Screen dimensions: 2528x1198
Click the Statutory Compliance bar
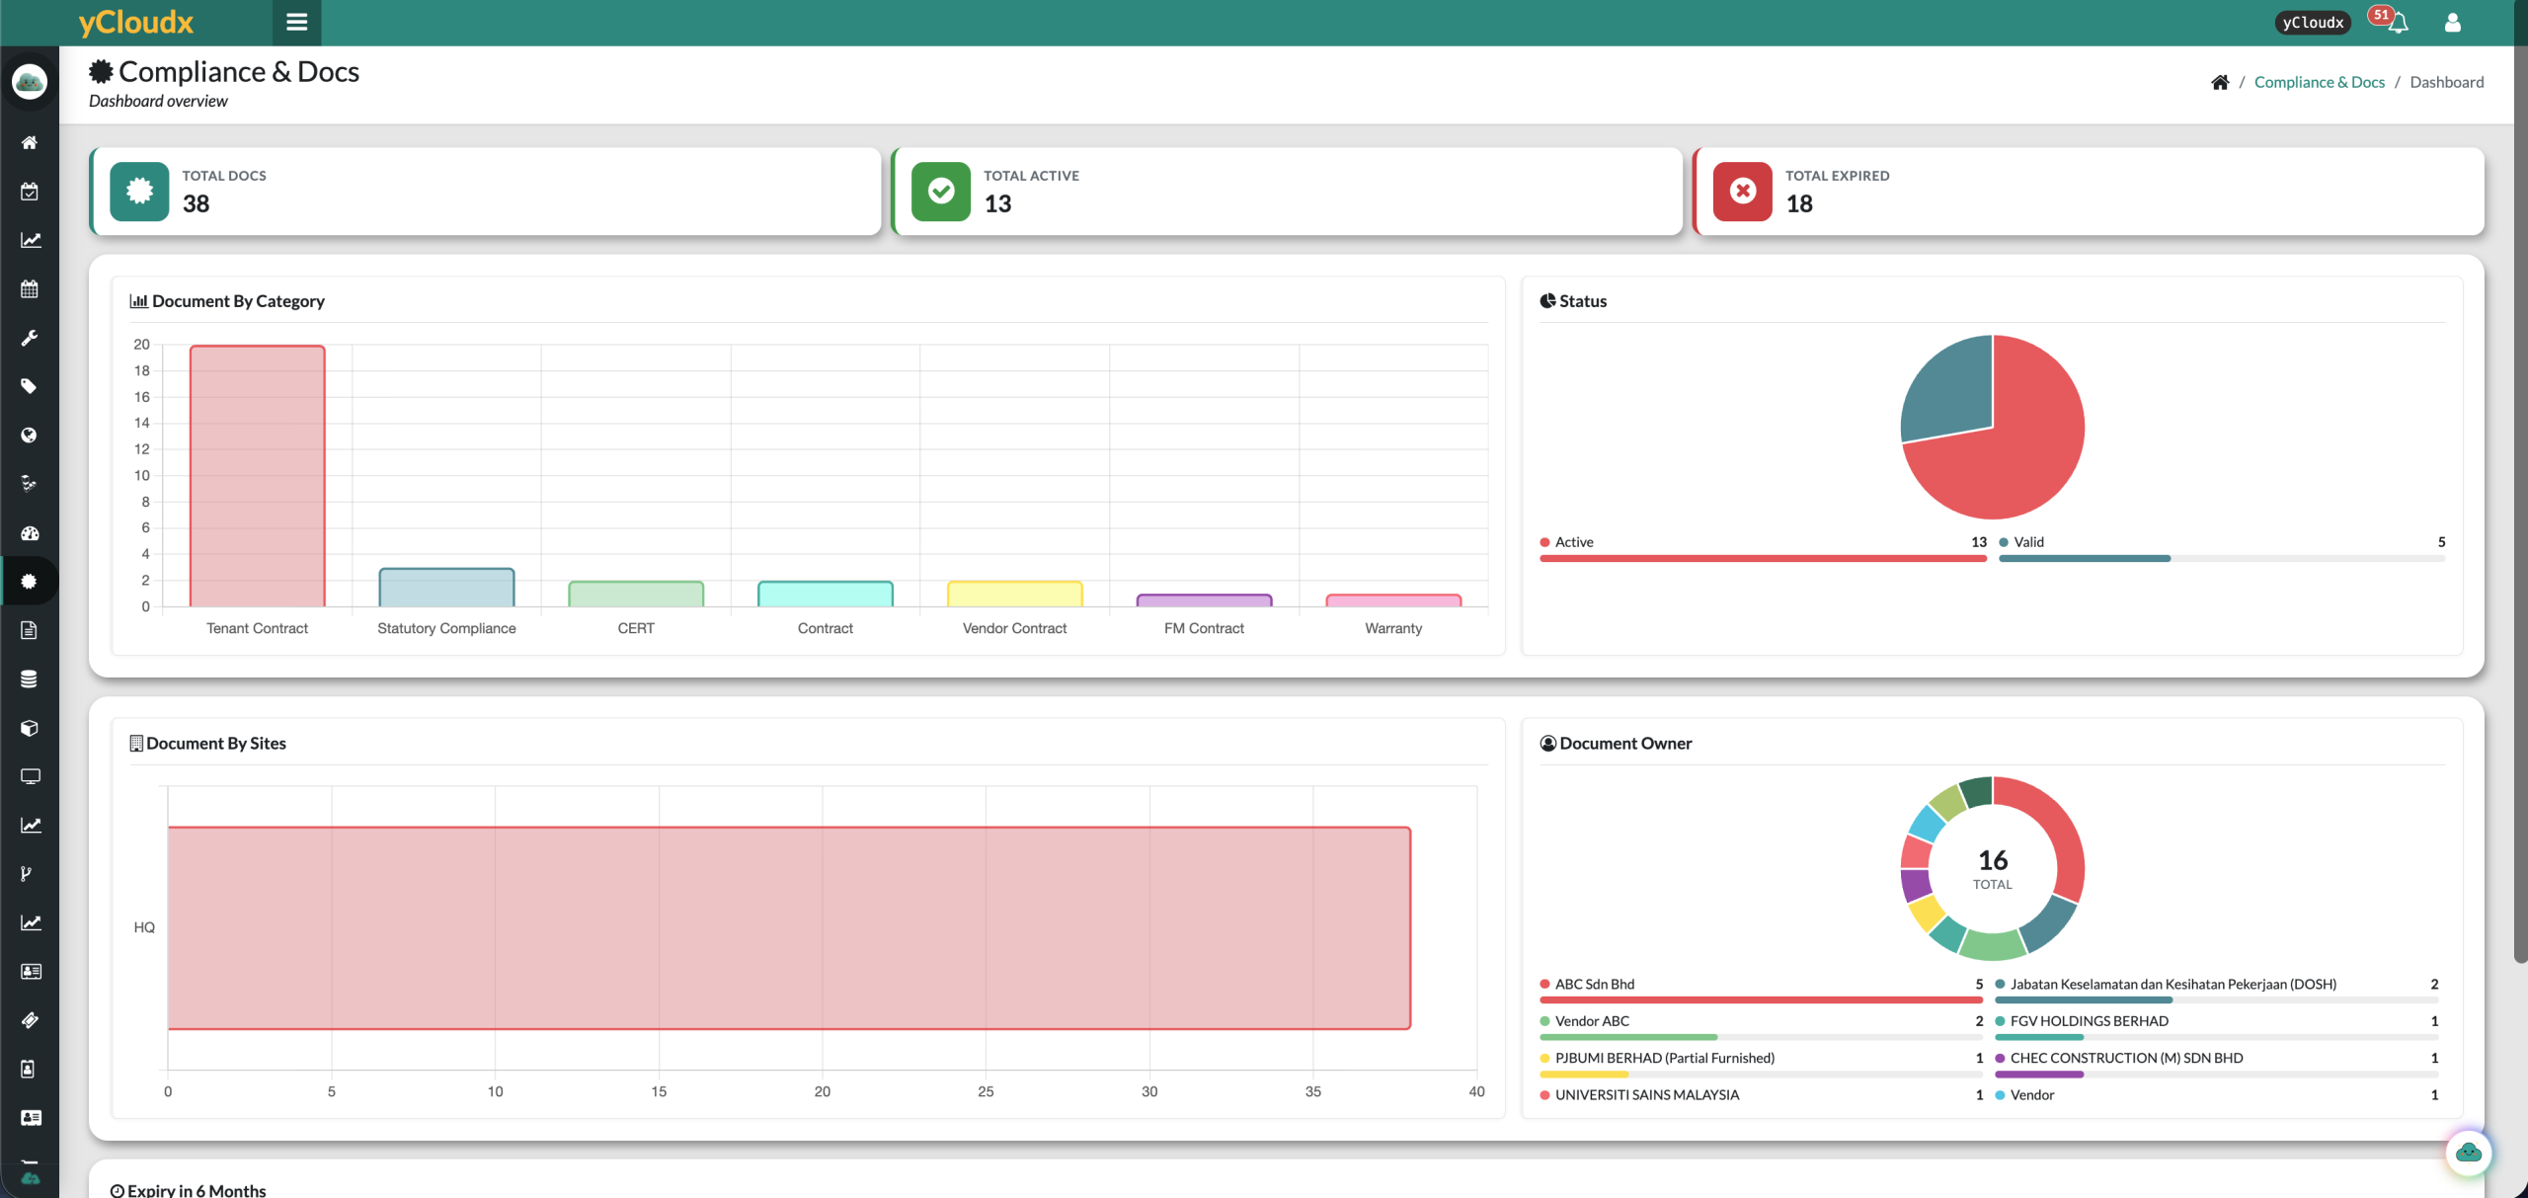tap(446, 588)
